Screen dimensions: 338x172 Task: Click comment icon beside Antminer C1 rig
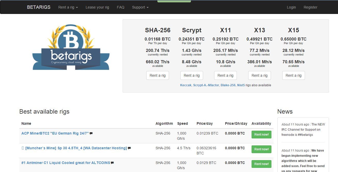tap(112, 163)
